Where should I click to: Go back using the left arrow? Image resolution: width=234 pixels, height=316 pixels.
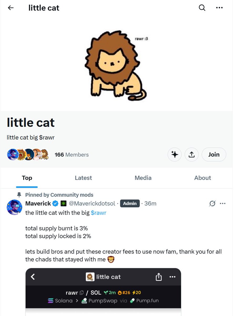pyautogui.click(x=11, y=8)
